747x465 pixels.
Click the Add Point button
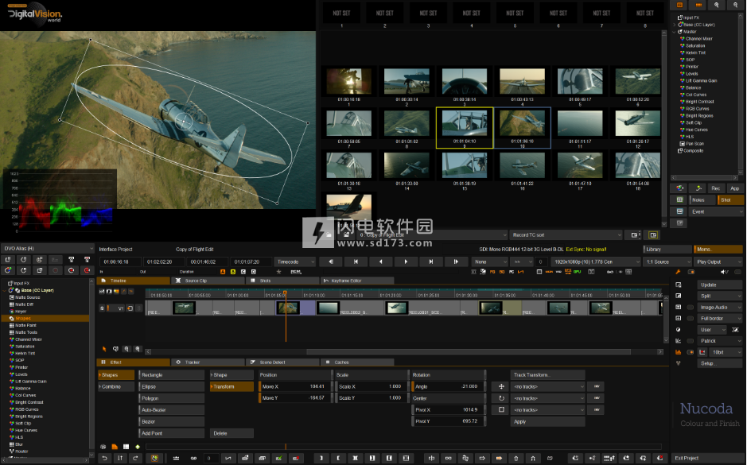172,433
